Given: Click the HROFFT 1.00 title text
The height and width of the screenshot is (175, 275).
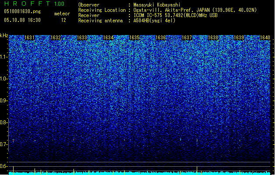Looking at the screenshot, I should (35, 3).
